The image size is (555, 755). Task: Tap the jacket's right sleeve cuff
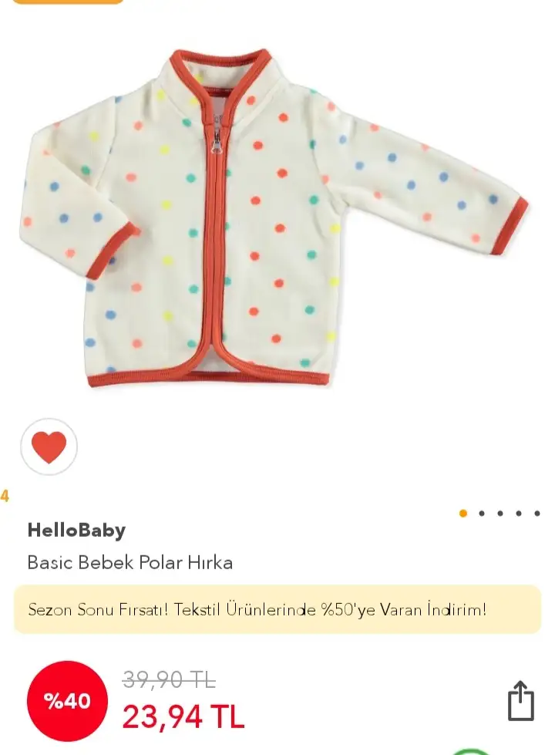(x=510, y=226)
